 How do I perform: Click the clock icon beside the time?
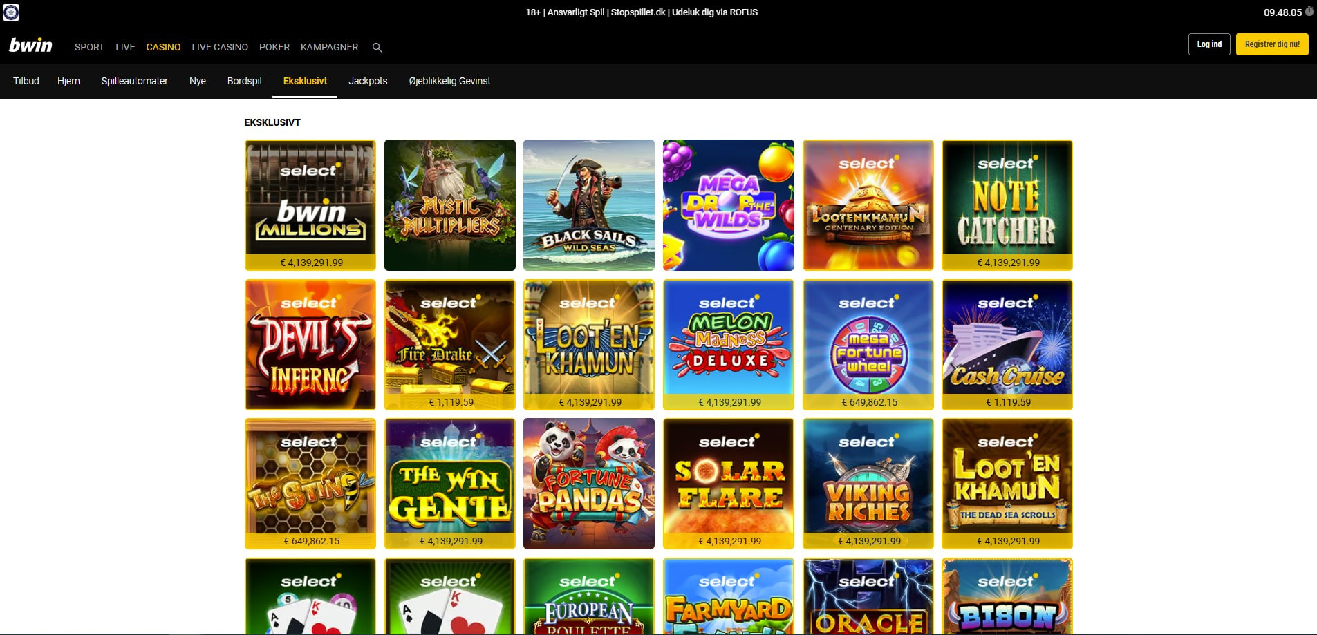tap(1309, 12)
